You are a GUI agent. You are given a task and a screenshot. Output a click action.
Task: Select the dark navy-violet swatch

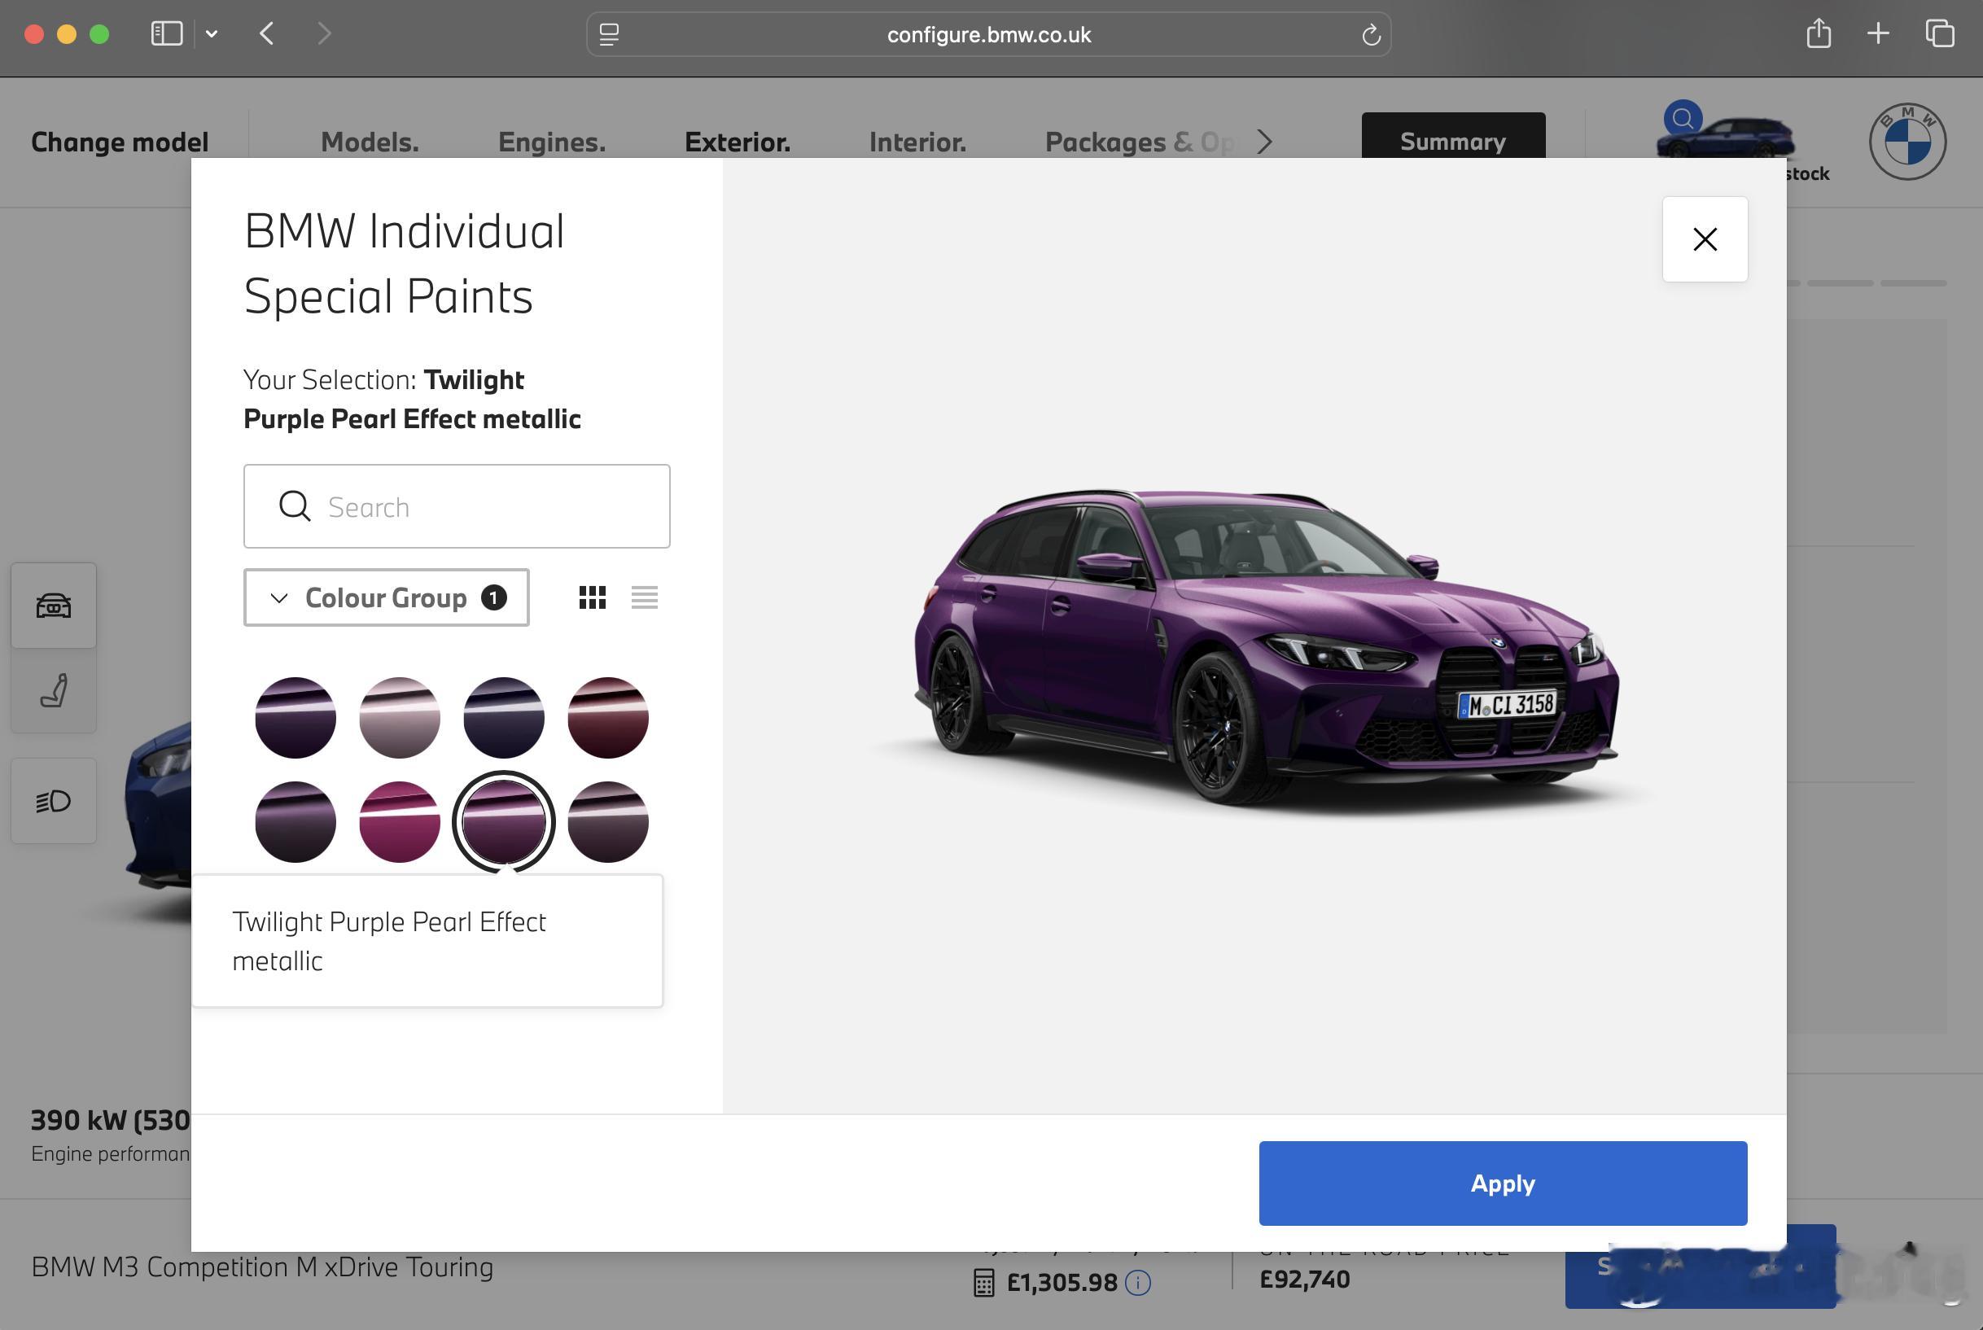pos(504,718)
